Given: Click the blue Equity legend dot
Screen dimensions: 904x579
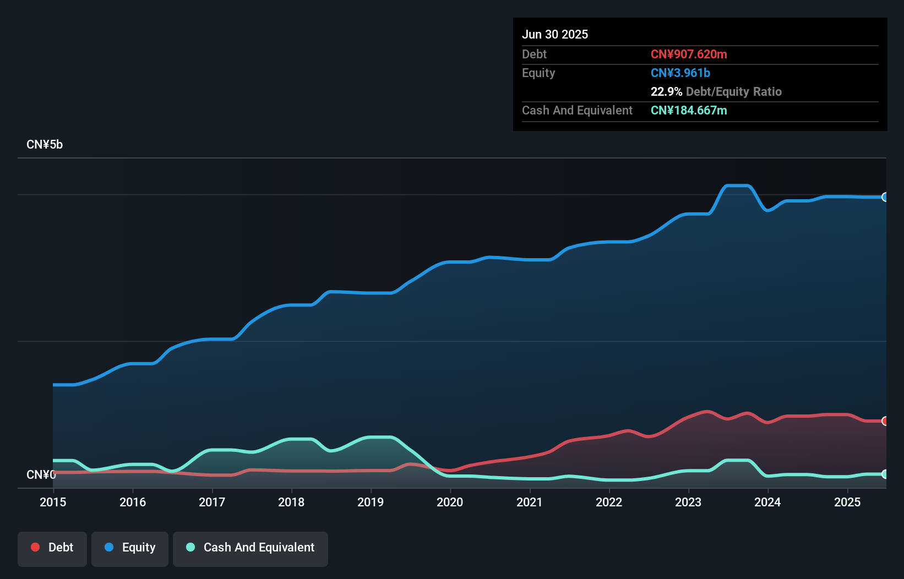Looking at the screenshot, I should pyautogui.click(x=110, y=547).
